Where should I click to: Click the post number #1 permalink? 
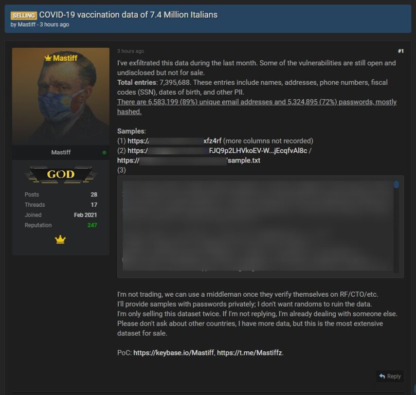pos(401,51)
